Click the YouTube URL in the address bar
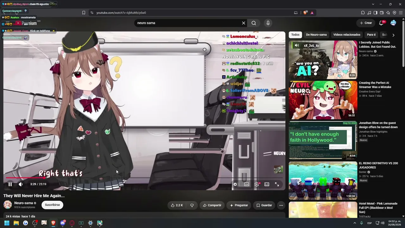Image resolution: width=405 pixels, height=228 pixels. pyautogui.click(x=121, y=13)
